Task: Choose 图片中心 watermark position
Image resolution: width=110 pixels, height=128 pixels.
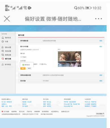Action: [x=40, y=64]
